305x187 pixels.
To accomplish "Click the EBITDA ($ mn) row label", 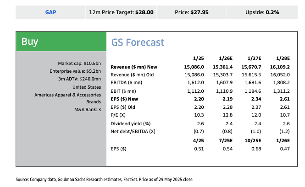I will coord(127,83).
